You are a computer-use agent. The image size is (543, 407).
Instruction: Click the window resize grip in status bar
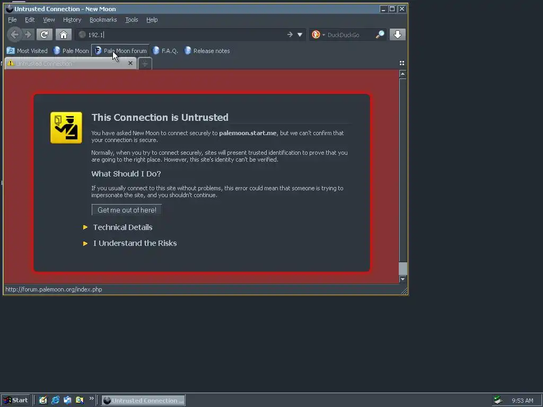[404, 291]
